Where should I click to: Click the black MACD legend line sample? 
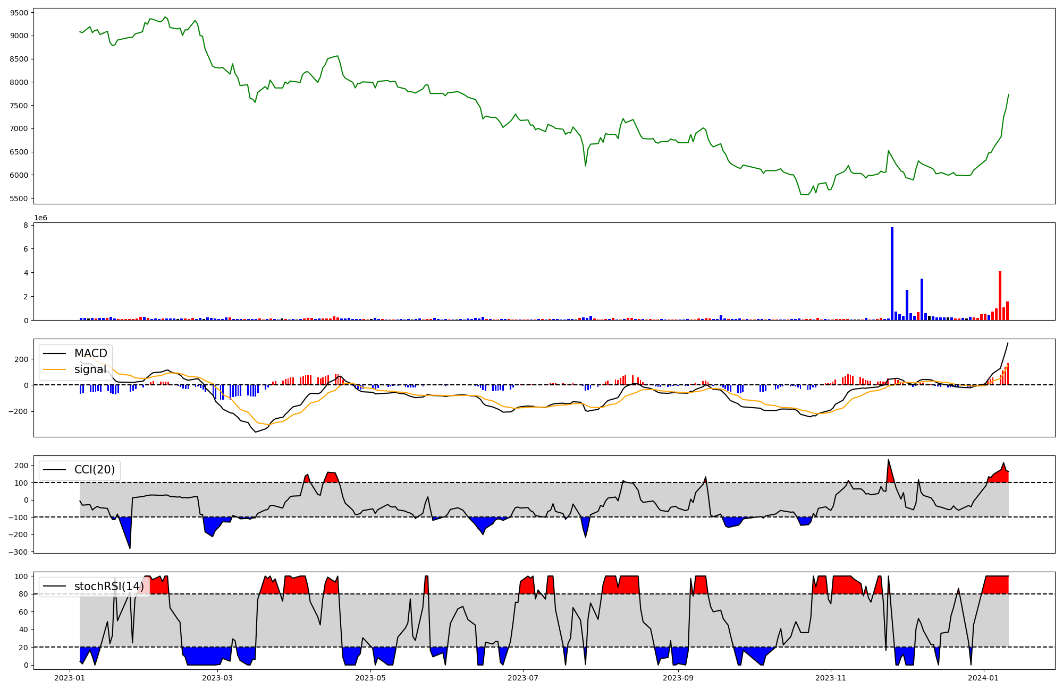[54, 353]
